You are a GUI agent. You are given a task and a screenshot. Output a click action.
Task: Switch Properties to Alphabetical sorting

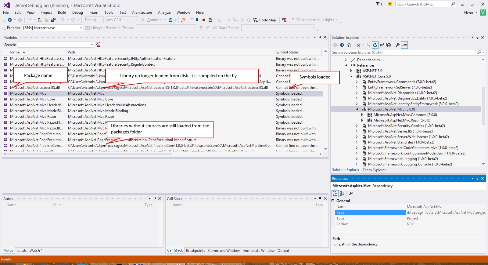tap(342, 193)
